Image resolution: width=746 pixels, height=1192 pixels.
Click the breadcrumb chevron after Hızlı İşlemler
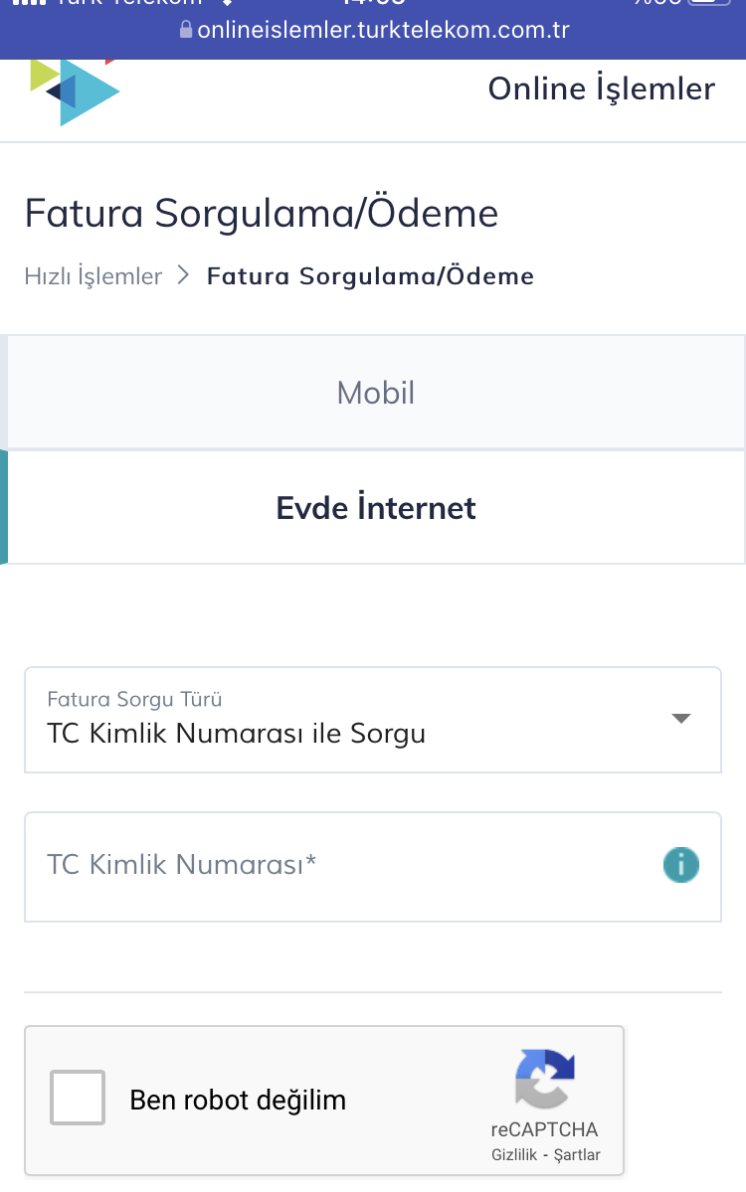coord(183,275)
